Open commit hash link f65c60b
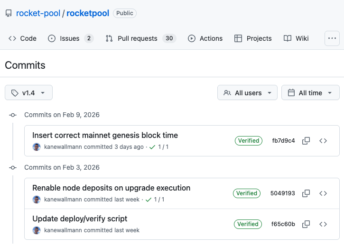The image size is (344, 246). pos(283,224)
